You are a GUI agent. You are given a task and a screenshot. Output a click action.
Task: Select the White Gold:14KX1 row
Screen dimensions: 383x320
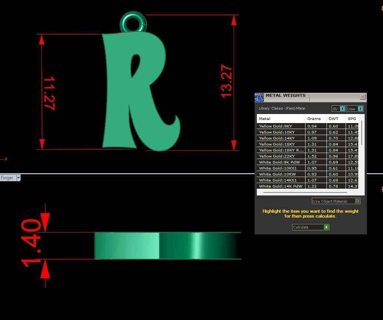click(307, 180)
